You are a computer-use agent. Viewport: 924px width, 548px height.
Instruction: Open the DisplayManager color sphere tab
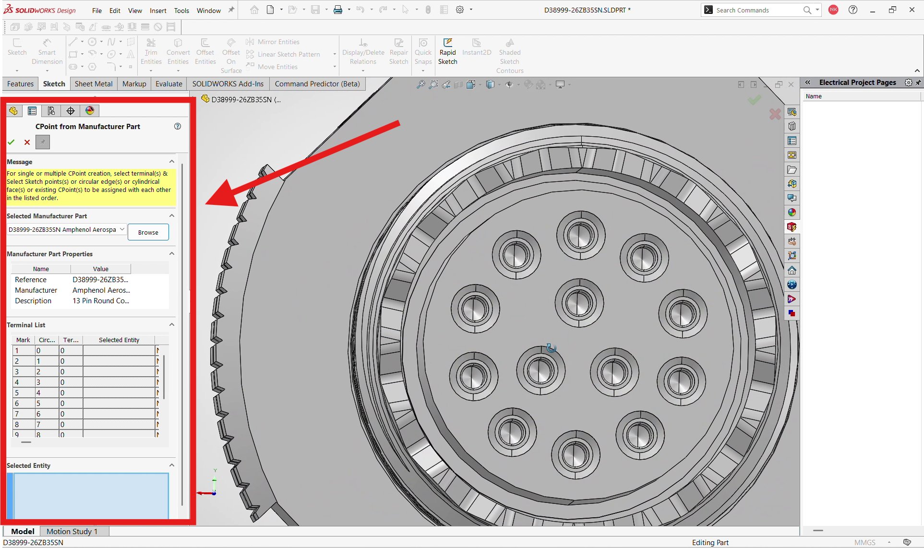90,111
